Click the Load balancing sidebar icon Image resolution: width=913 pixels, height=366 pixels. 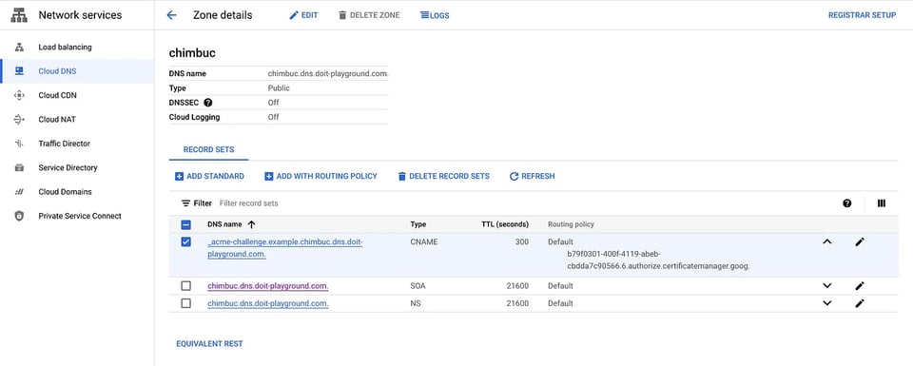(x=19, y=48)
